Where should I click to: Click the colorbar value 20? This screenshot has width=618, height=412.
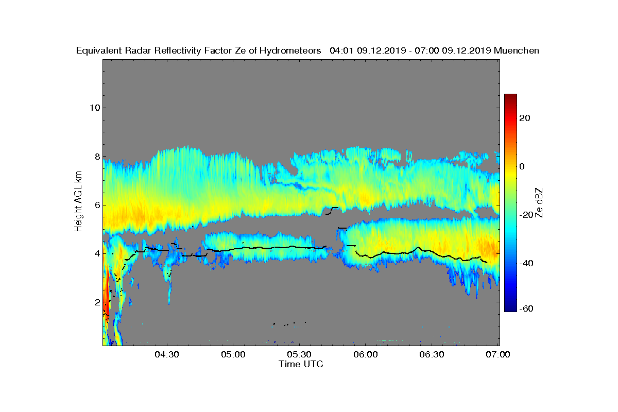tap(525, 118)
